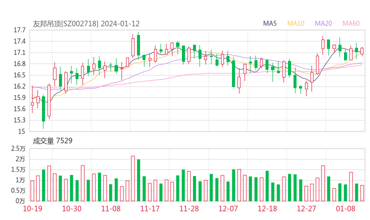Click the 16.5 price axis label

19,75
